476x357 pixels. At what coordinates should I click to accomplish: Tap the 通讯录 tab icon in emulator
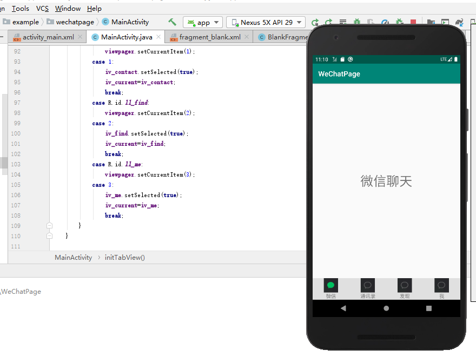[368, 285]
